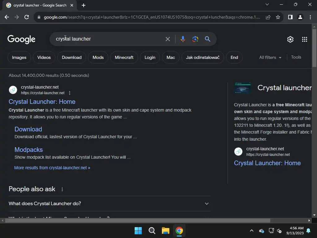
Task: Open File Explorer from taskbar
Action: [165, 231]
